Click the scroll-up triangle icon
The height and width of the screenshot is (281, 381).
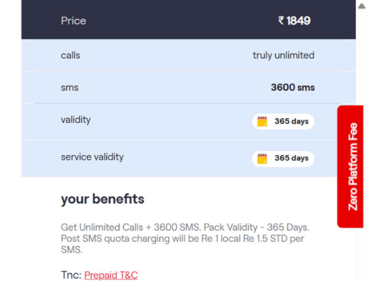click(x=362, y=6)
